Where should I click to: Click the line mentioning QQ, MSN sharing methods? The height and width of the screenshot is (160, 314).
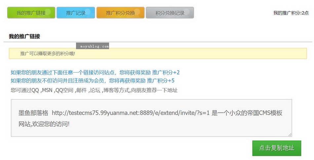coord(94,90)
